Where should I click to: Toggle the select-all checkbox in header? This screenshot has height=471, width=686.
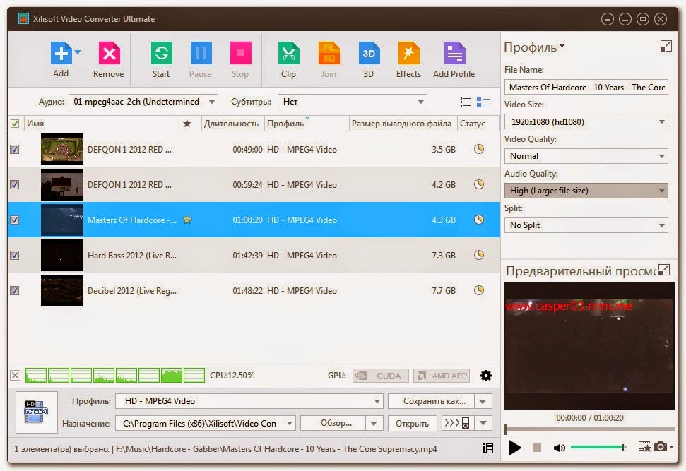click(15, 124)
